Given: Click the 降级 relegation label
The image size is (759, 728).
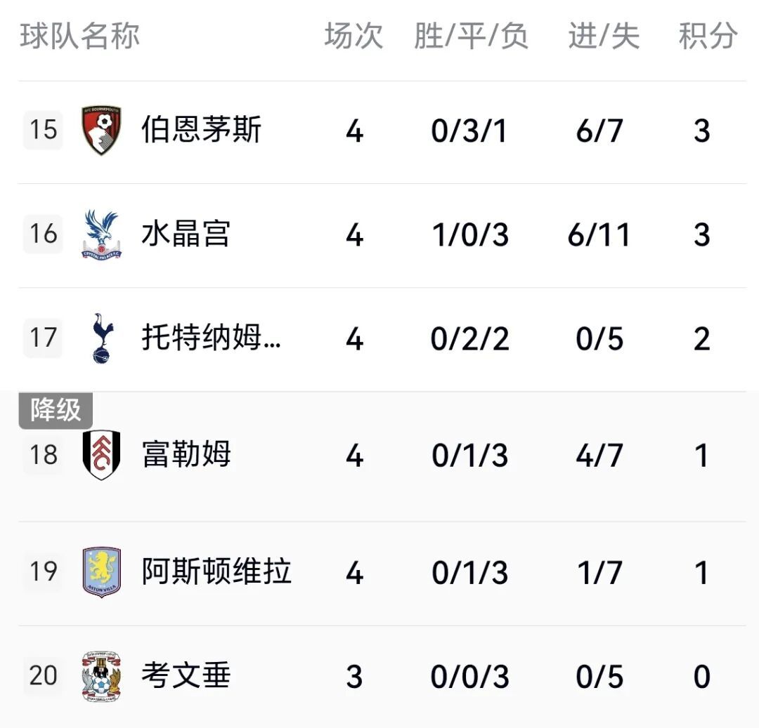Looking at the screenshot, I should point(56,411).
